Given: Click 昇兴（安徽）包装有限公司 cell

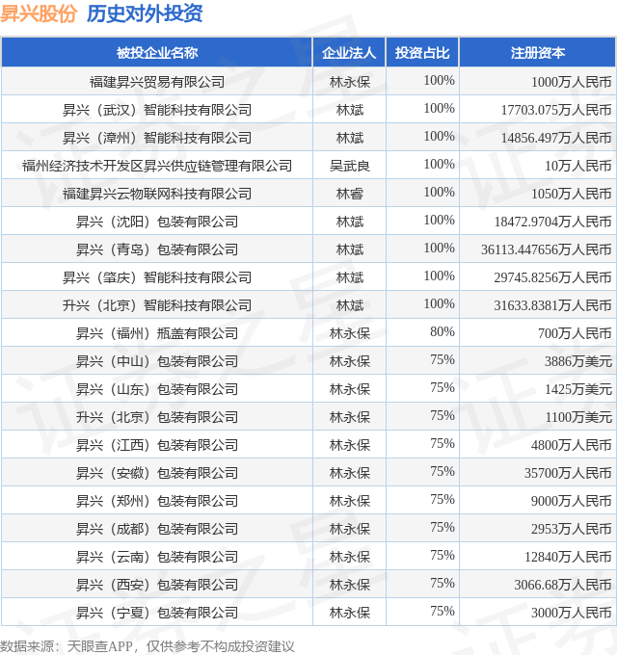Looking at the screenshot, I should [x=157, y=473].
